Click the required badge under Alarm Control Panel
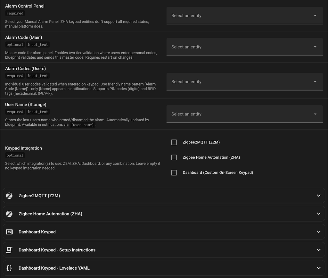The image size is (328, 278). (15, 13)
